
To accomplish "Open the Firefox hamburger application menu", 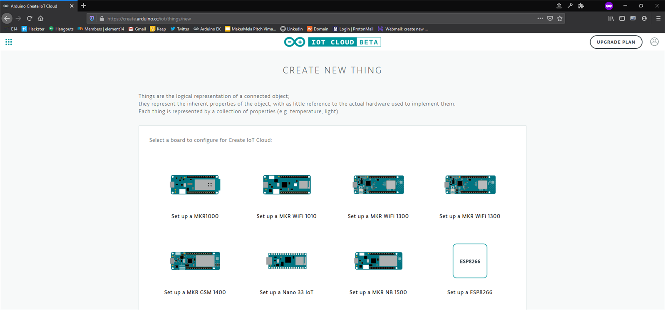I will coord(658,18).
